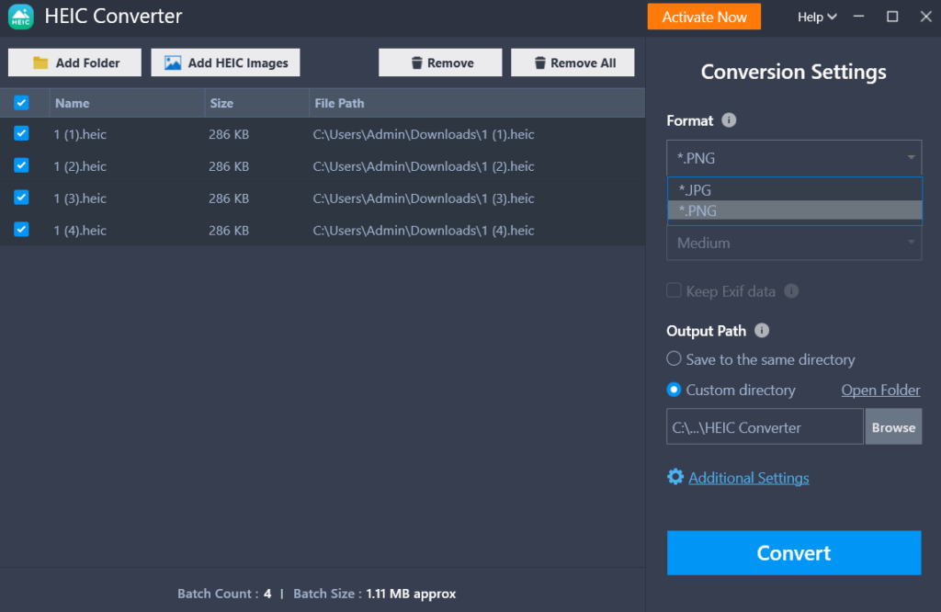
Task: Click the info icon next to Output Path
Action: 762,331
